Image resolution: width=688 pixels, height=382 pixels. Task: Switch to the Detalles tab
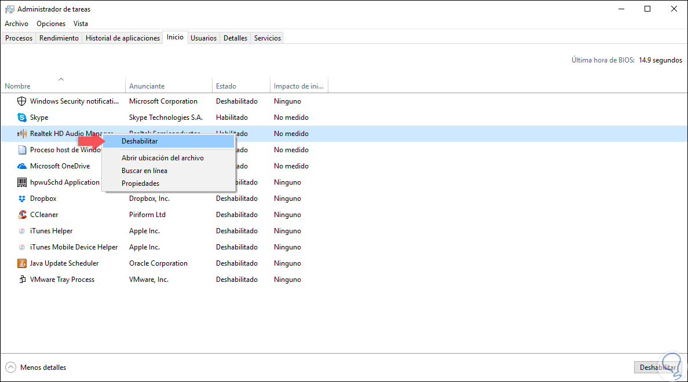(x=235, y=38)
